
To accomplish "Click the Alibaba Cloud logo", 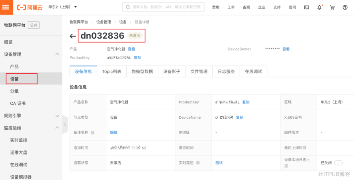I will [30, 7].
